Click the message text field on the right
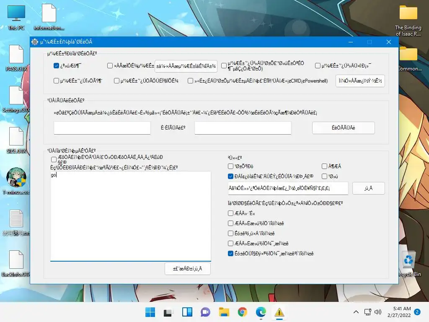Image resolution: width=429 pixels, height=322 pixels. (288, 188)
